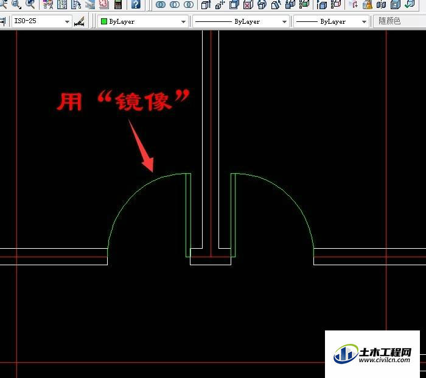Select the Clean tool with broom icon

pos(368,4)
